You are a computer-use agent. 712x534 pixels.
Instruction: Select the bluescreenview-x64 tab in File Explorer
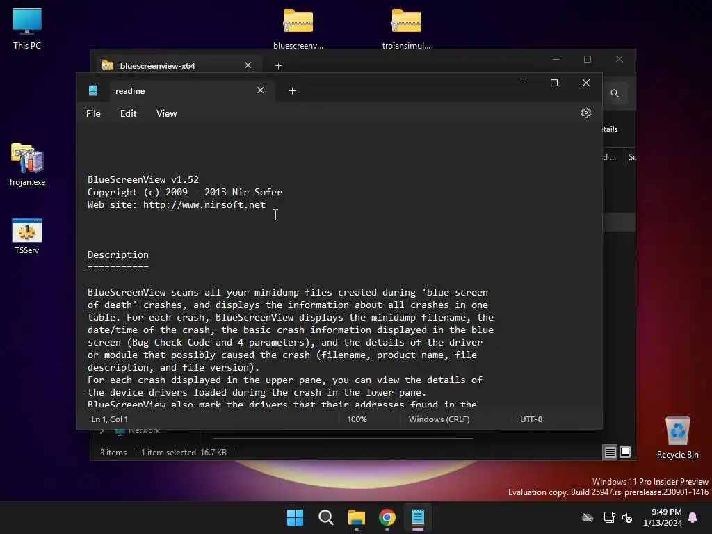tap(178, 65)
